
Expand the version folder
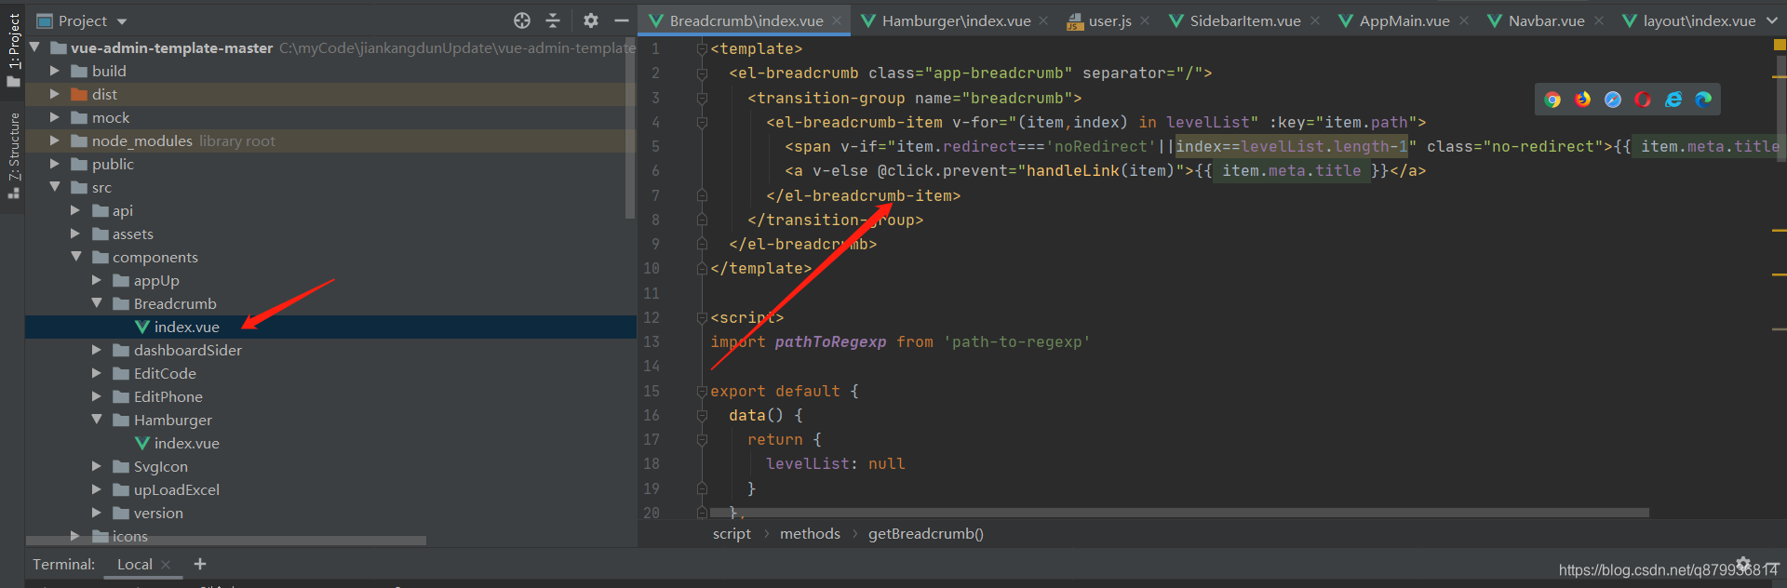pyautogui.click(x=96, y=513)
